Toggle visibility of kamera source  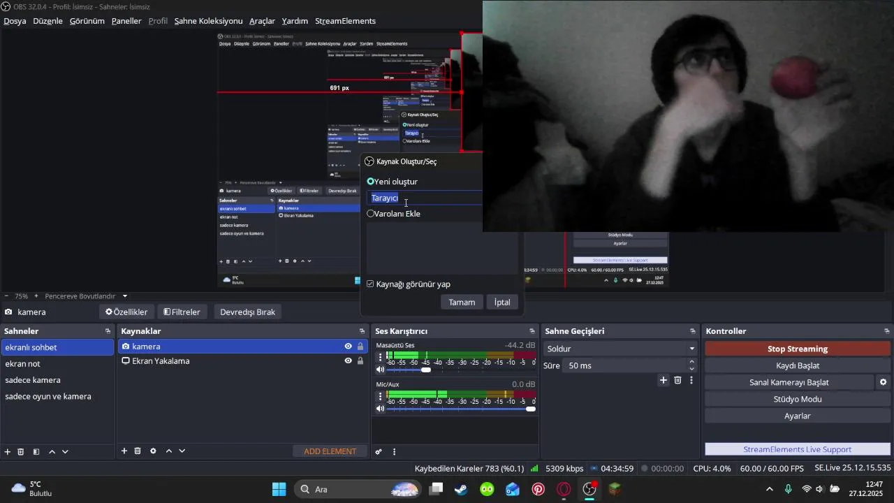click(x=348, y=347)
